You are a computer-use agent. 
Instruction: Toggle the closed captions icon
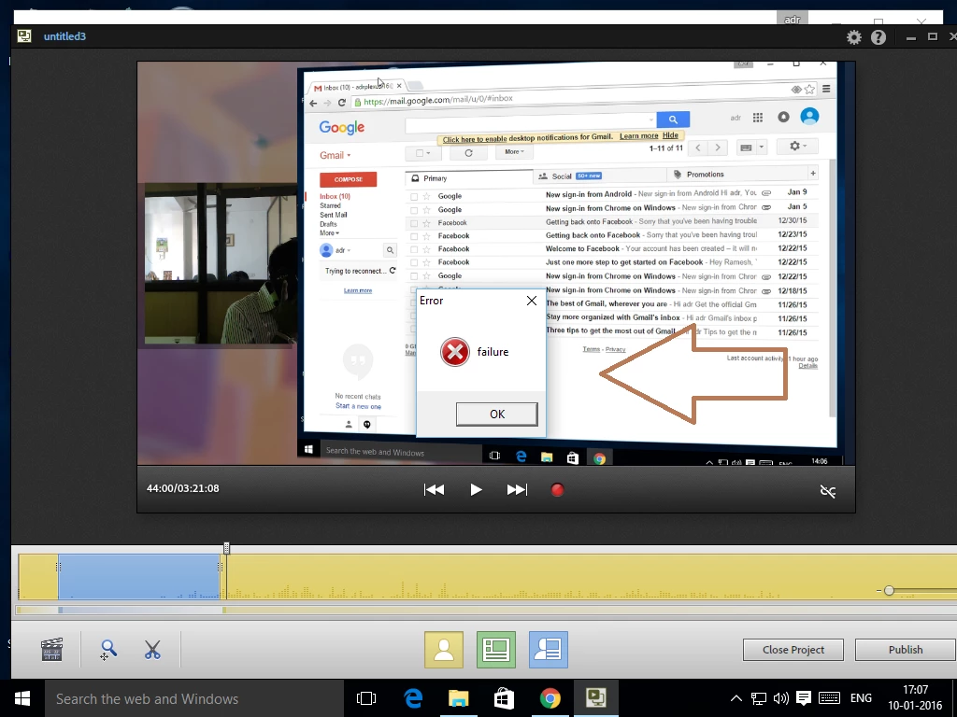pos(828,491)
